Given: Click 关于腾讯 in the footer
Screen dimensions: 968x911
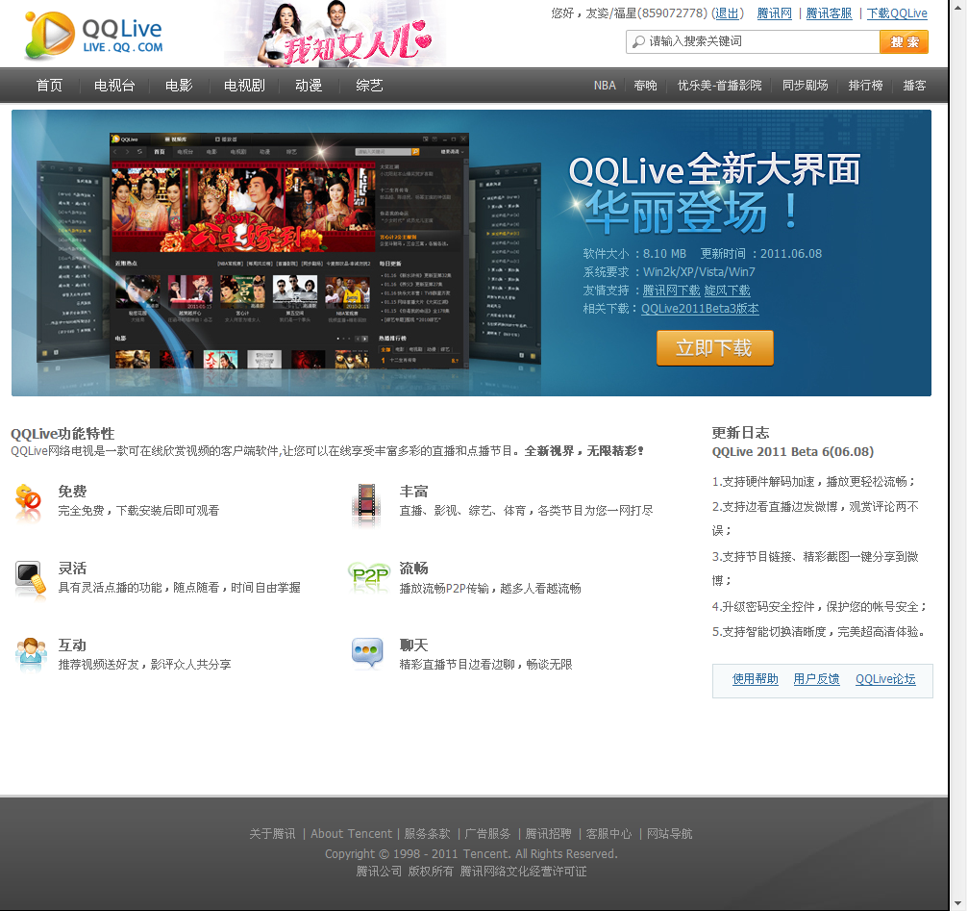Looking at the screenshot, I should pyautogui.click(x=272, y=834).
